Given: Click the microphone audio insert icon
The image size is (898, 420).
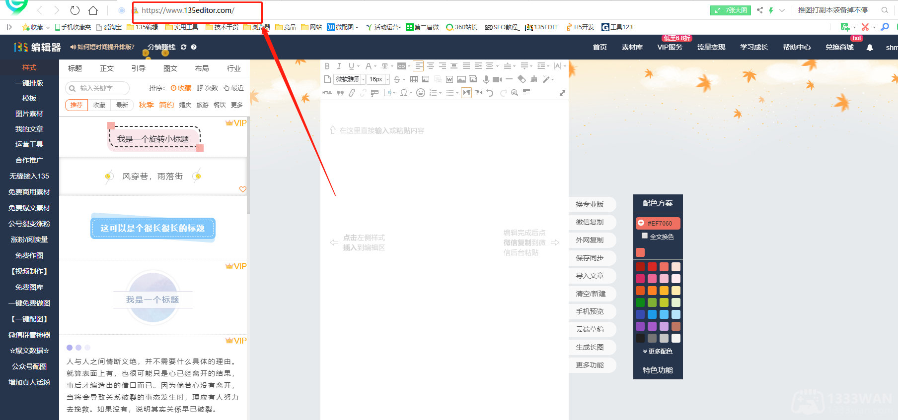Looking at the screenshot, I should point(486,79).
